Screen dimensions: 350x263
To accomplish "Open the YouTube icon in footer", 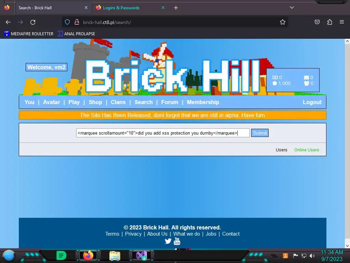I will (x=177, y=241).
